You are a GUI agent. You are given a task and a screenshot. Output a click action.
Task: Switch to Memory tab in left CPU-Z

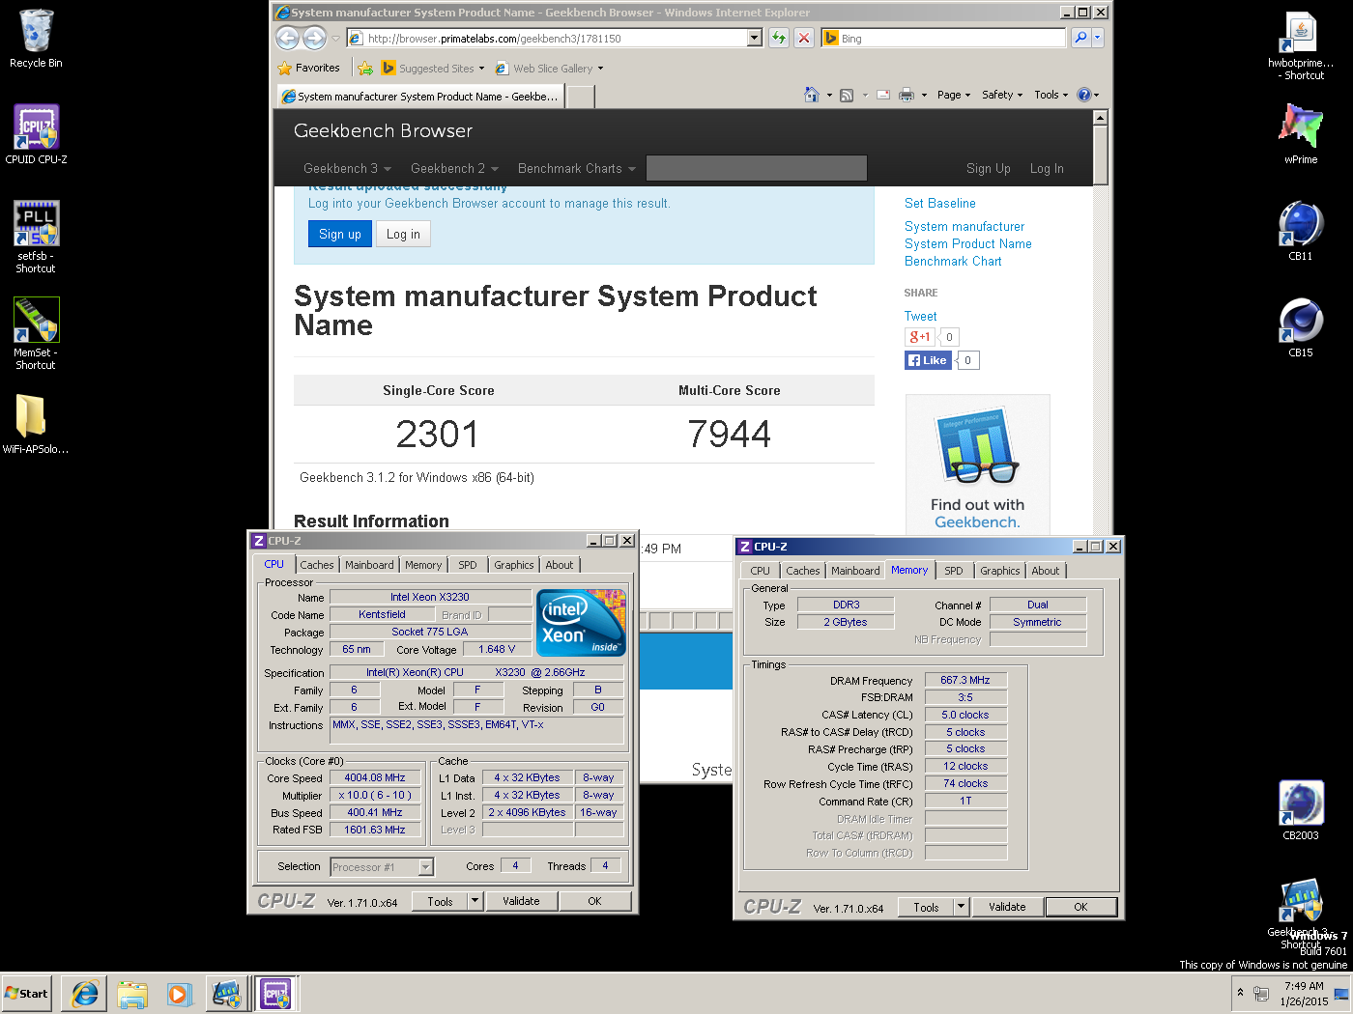pyautogui.click(x=423, y=565)
